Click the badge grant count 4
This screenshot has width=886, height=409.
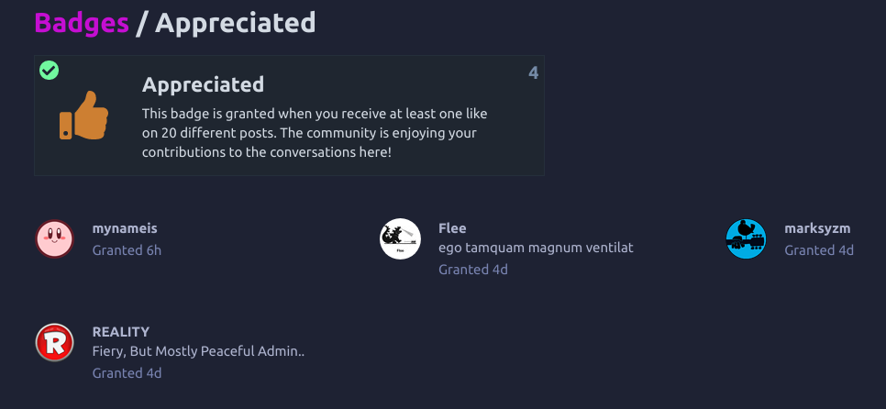(533, 72)
